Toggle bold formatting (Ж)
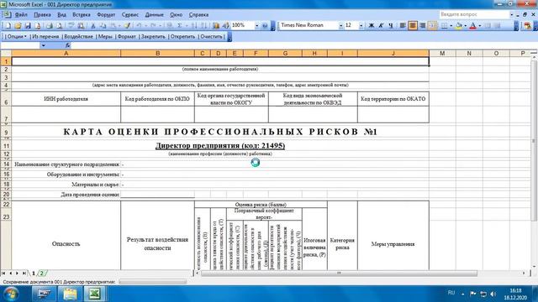The height and width of the screenshot is (302, 538). click(372, 26)
